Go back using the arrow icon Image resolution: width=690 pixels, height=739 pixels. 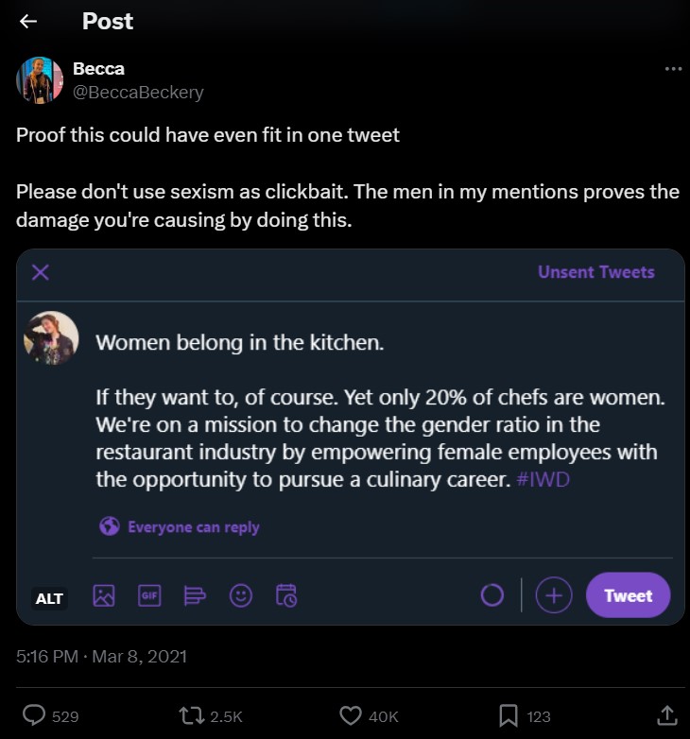pos(28,22)
